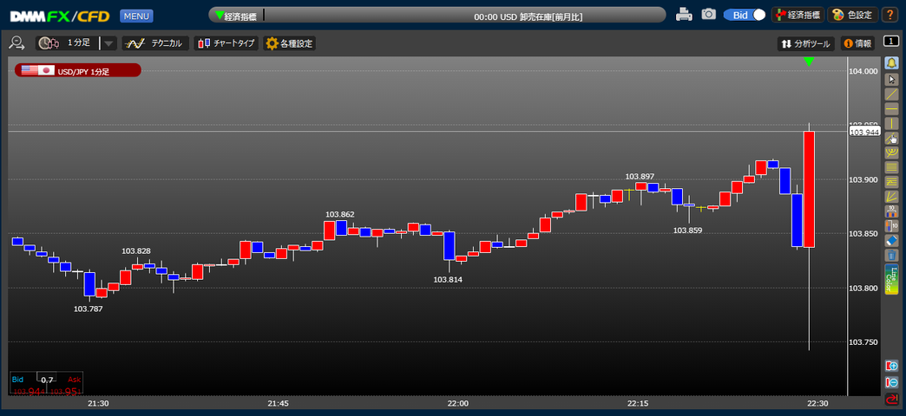Click the 103.862 price label
This screenshot has width=906, height=416.
click(x=340, y=214)
